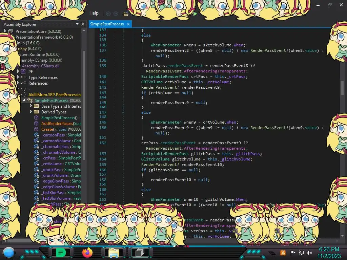
Task: Click the Open file toolbar icon
Action: coord(126,14)
